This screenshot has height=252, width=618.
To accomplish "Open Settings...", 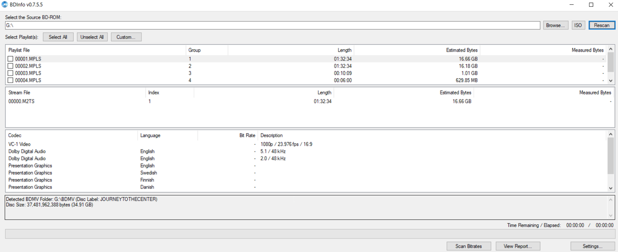I will [592, 246].
